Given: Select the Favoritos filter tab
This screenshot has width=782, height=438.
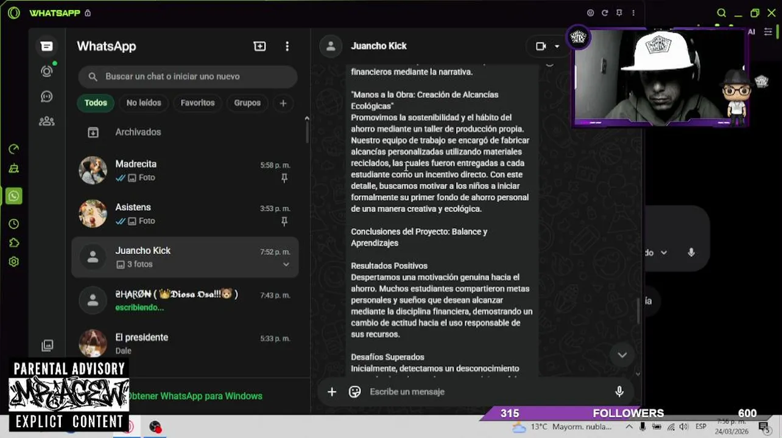Looking at the screenshot, I should tap(197, 103).
